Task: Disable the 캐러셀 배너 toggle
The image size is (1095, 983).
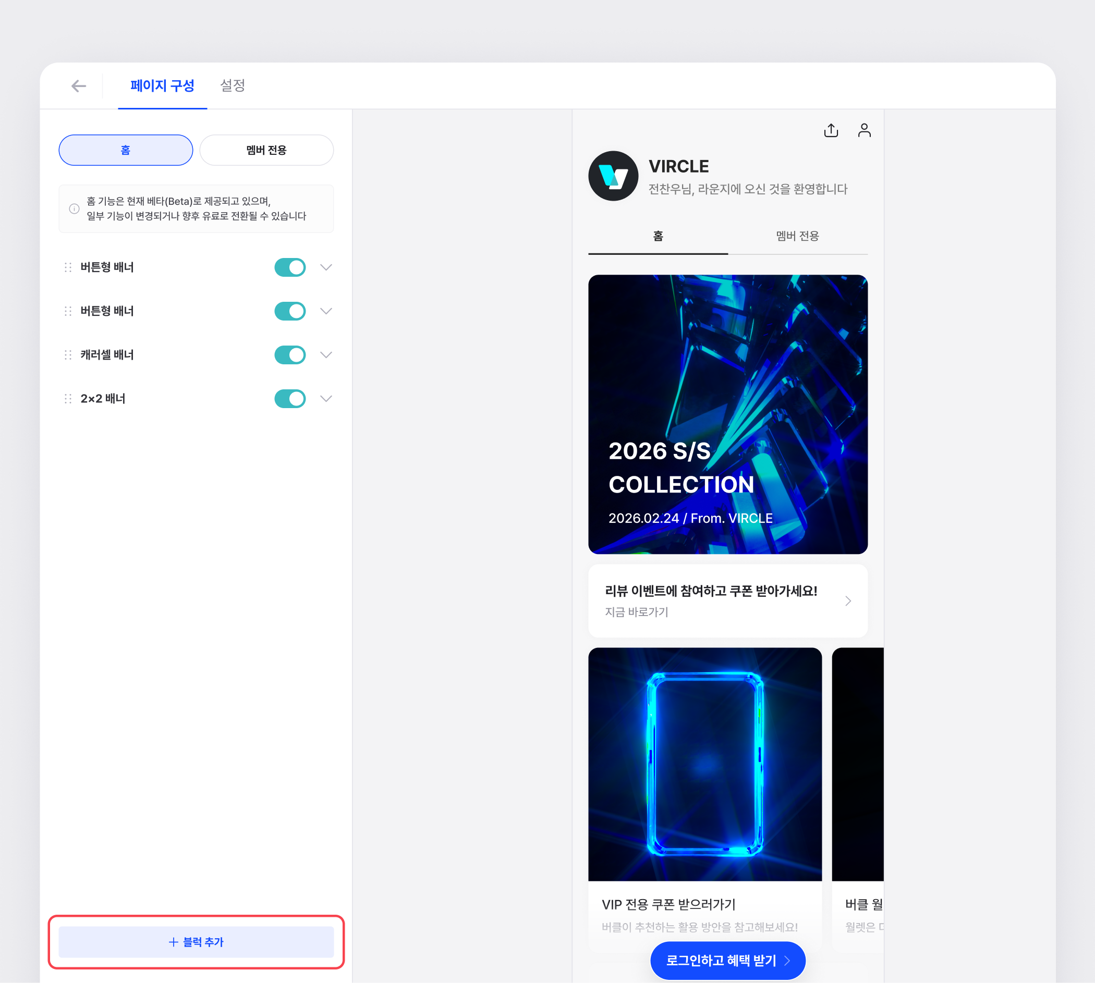Action: click(290, 355)
